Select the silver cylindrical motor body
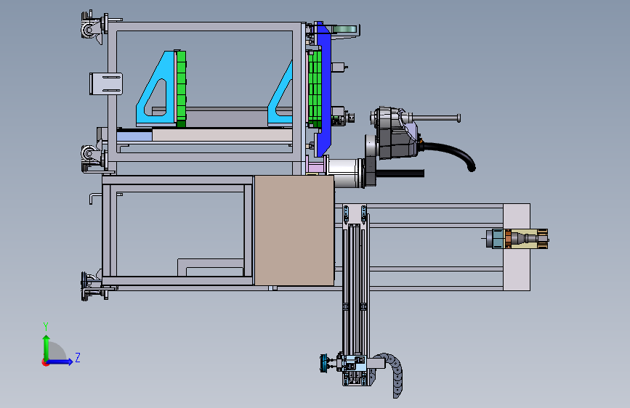 click(346, 173)
